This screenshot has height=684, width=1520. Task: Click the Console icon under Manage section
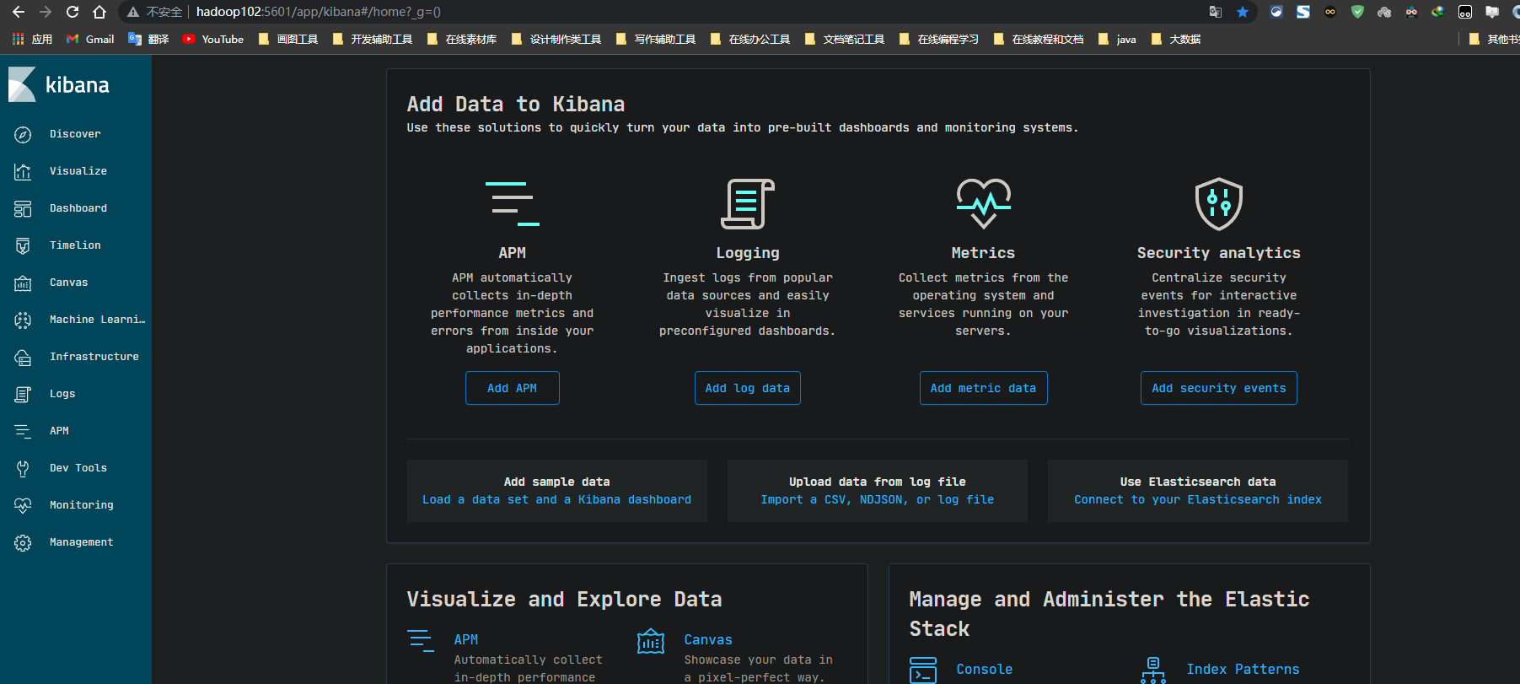[x=923, y=670]
